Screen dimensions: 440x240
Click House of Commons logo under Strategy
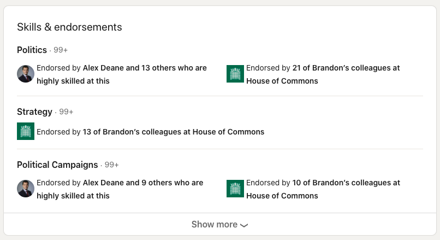pyautogui.click(x=26, y=131)
